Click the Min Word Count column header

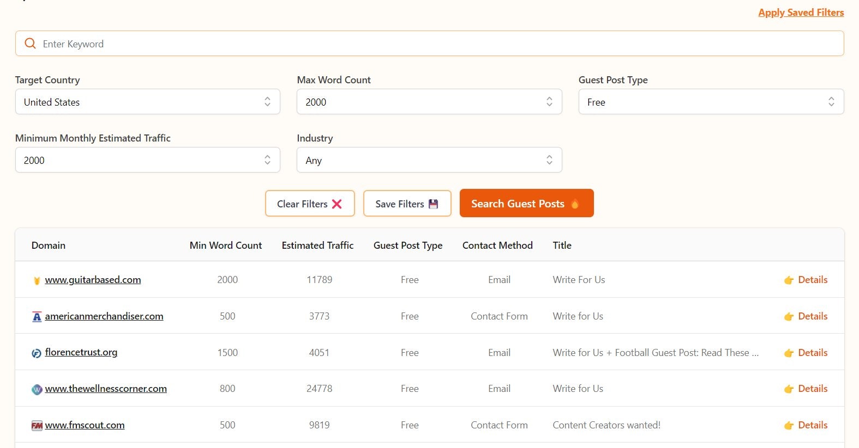coord(226,246)
